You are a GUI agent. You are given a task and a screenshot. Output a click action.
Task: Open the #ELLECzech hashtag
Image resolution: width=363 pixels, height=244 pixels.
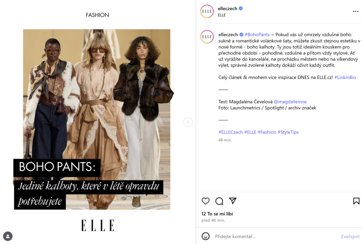pyautogui.click(x=230, y=132)
